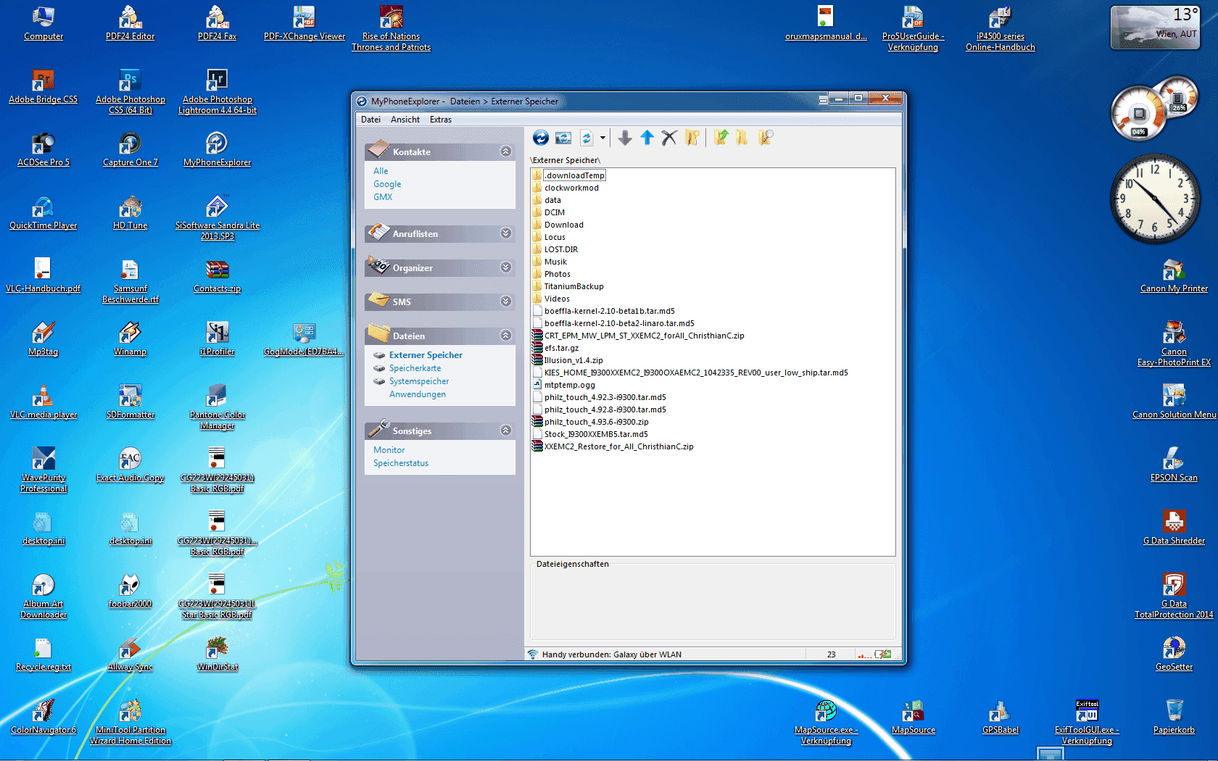Click the photo sync toolbar icon
The width and height of the screenshot is (1218, 761).
pyautogui.click(x=563, y=138)
